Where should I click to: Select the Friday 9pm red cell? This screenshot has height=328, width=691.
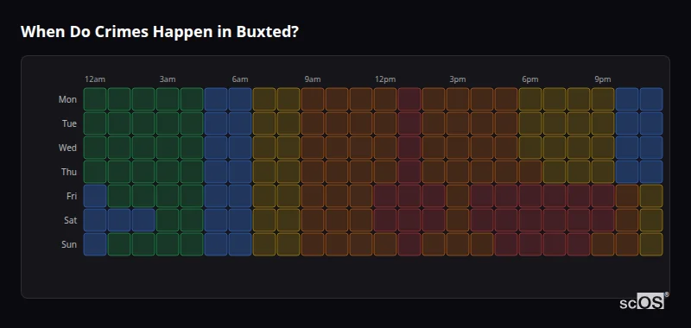point(603,196)
